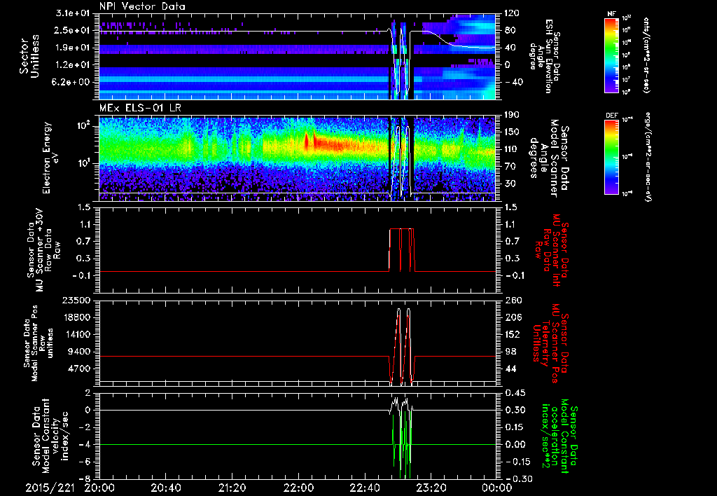Click the 23:20 time axis label
Image resolution: width=717 pixels, height=496 pixels.
(x=432, y=488)
